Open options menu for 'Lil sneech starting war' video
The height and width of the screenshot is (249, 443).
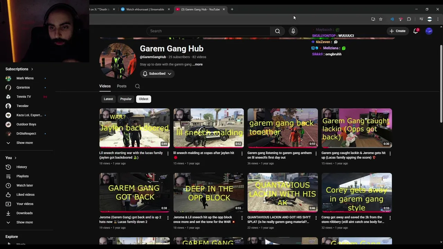[168, 153]
